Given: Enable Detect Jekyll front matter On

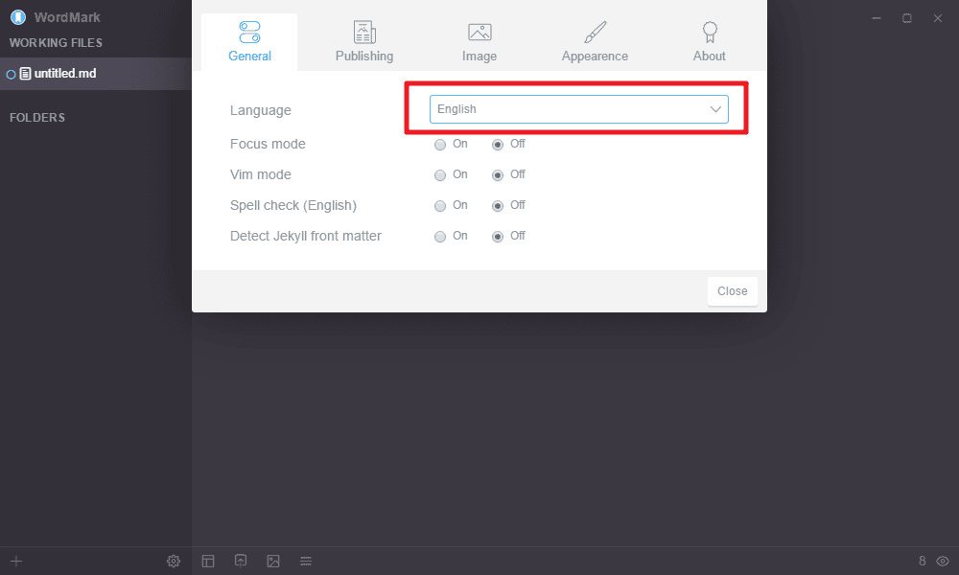Looking at the screenshot, I should (x=440, y=237).
